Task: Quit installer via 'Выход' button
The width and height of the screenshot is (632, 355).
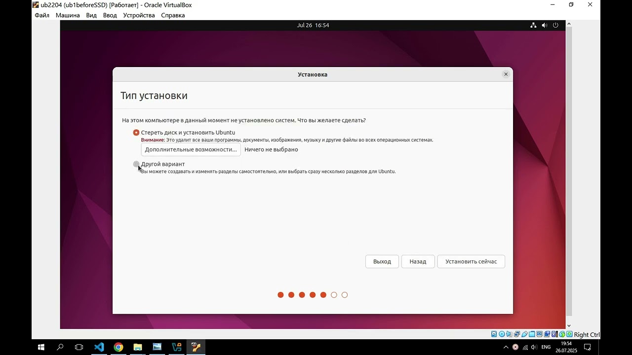Action: [x=382, y=261]
